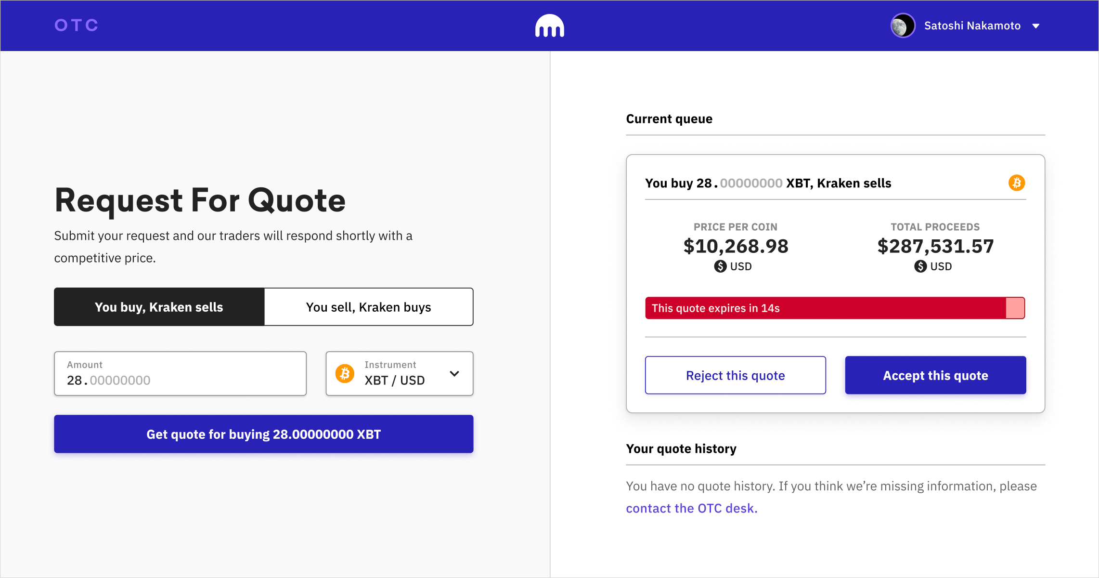1099x578 pixels.
Task: Click 'Get quote for buying 28.00000000 XBT'
Action: [x=264, y=434]
